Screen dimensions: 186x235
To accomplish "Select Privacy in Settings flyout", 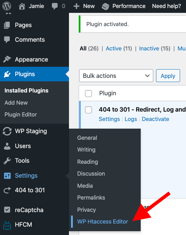I will coord(86,210).
